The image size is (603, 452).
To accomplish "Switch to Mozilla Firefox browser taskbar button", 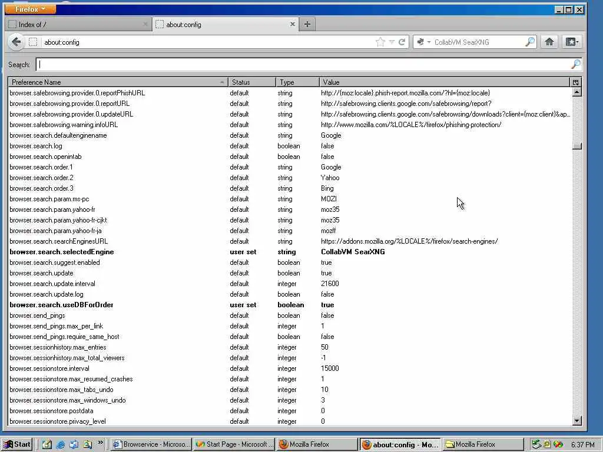I will click(317, 444).
